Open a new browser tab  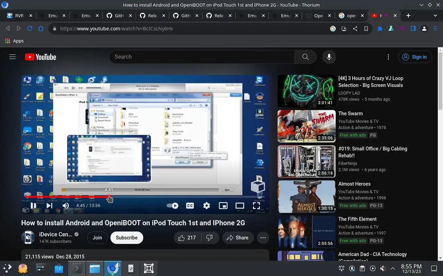pos(408,16)
